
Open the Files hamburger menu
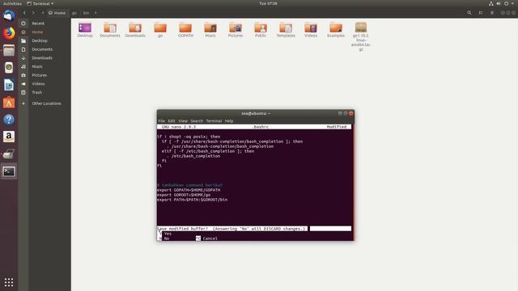(492, 13)
